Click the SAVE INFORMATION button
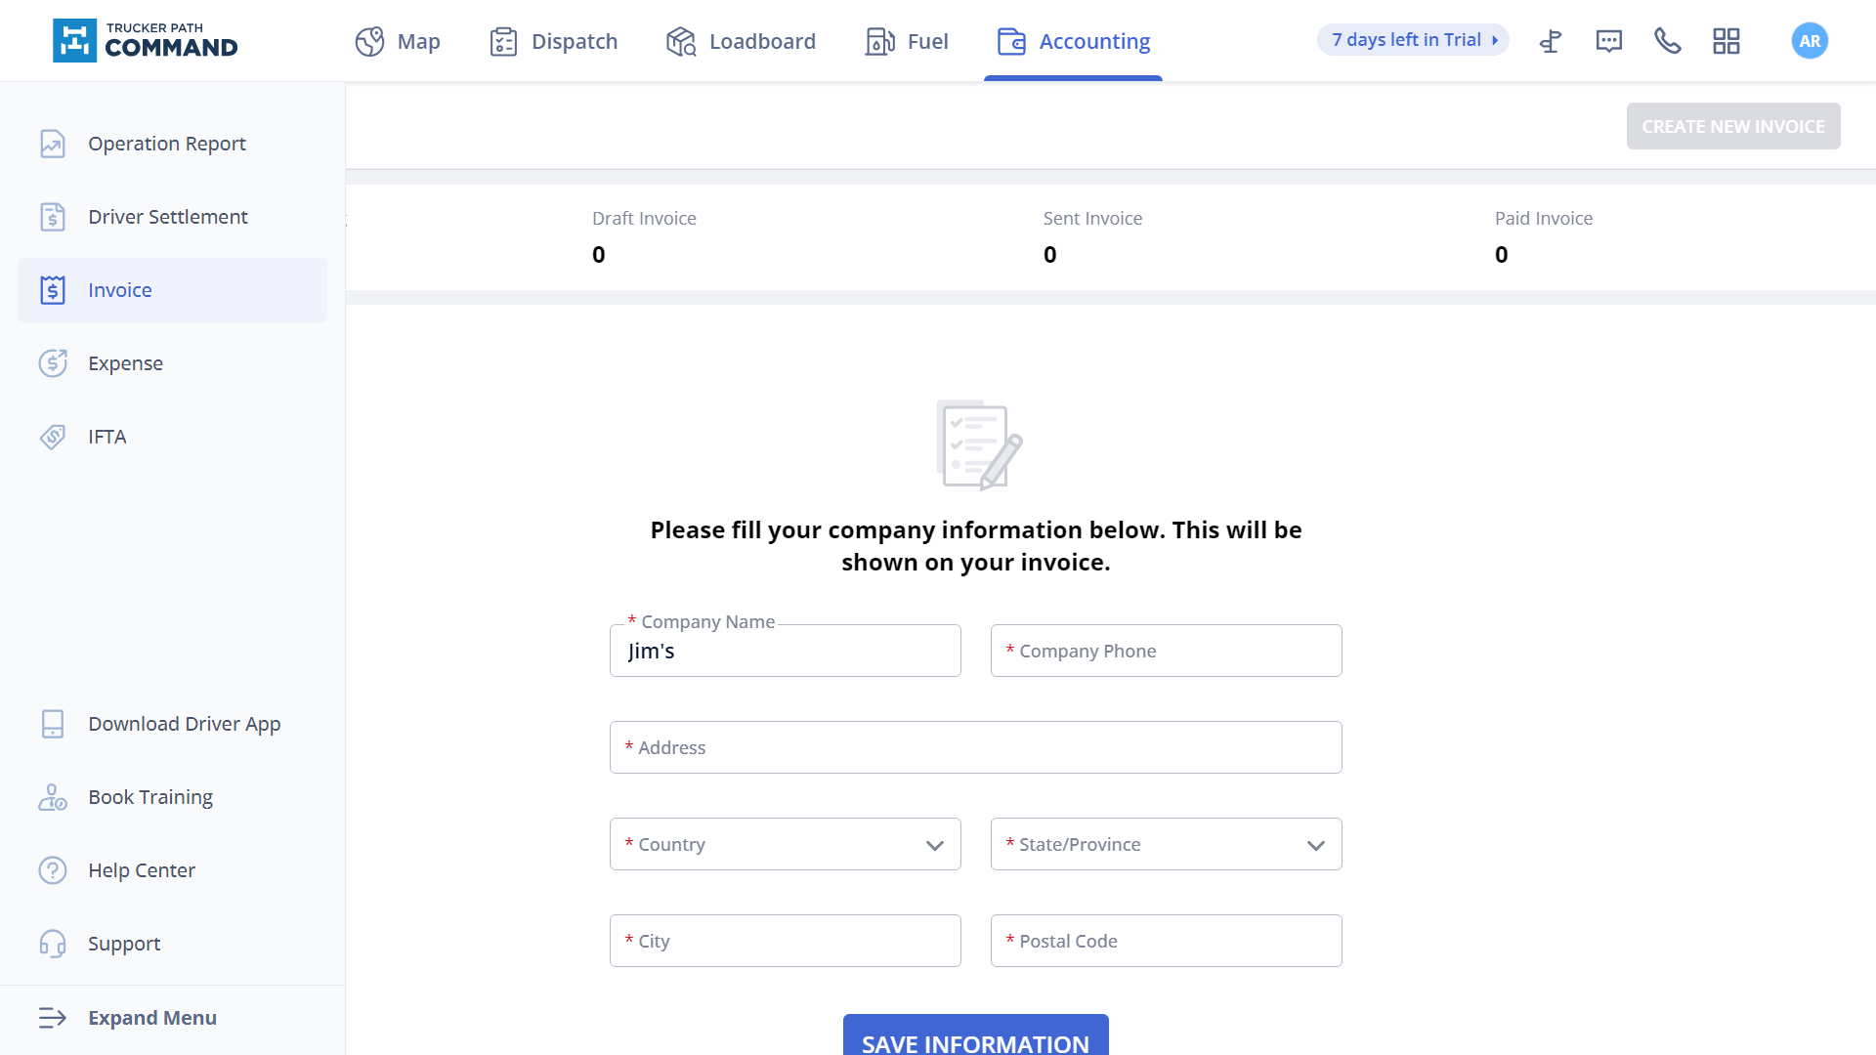 tap(975, 1043)
